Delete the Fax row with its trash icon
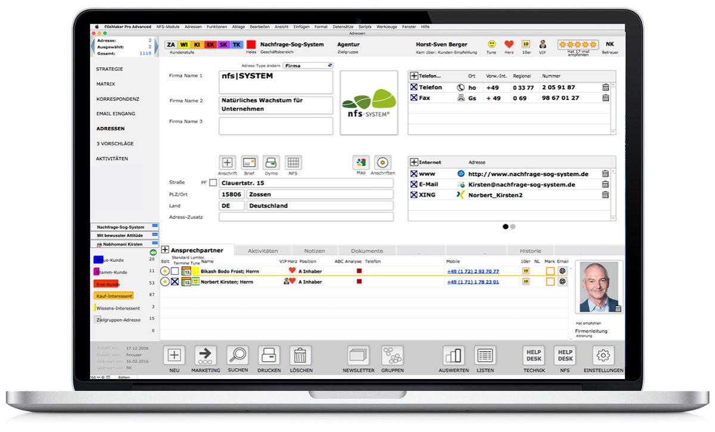Image resolution: width=715 pixels, height=432 pixels. coord(605,98)
